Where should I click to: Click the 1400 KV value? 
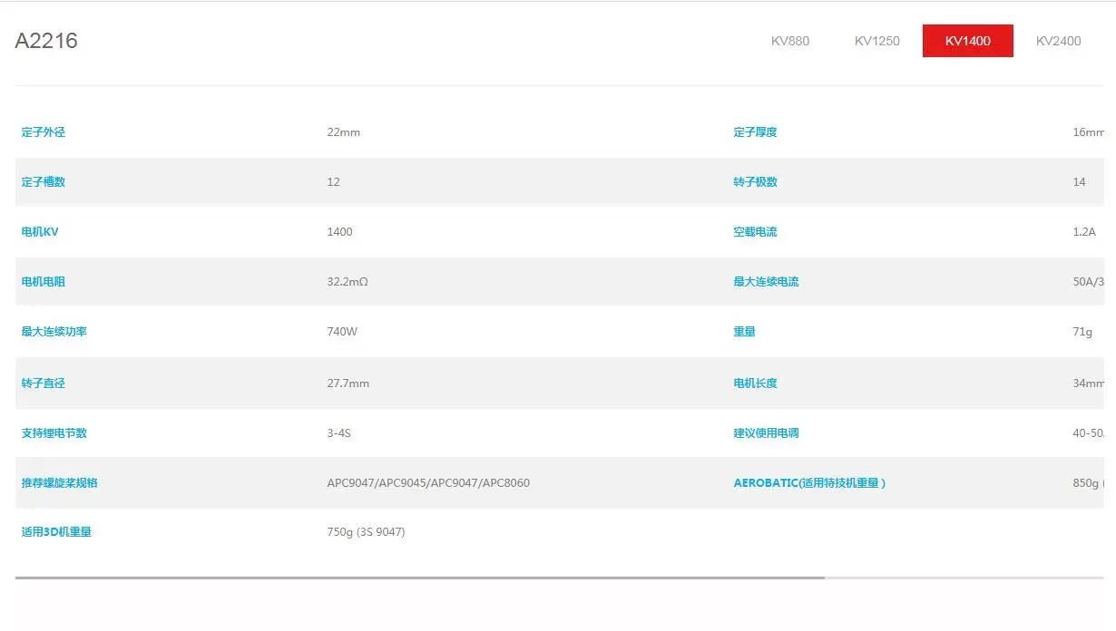click(340, 232)
